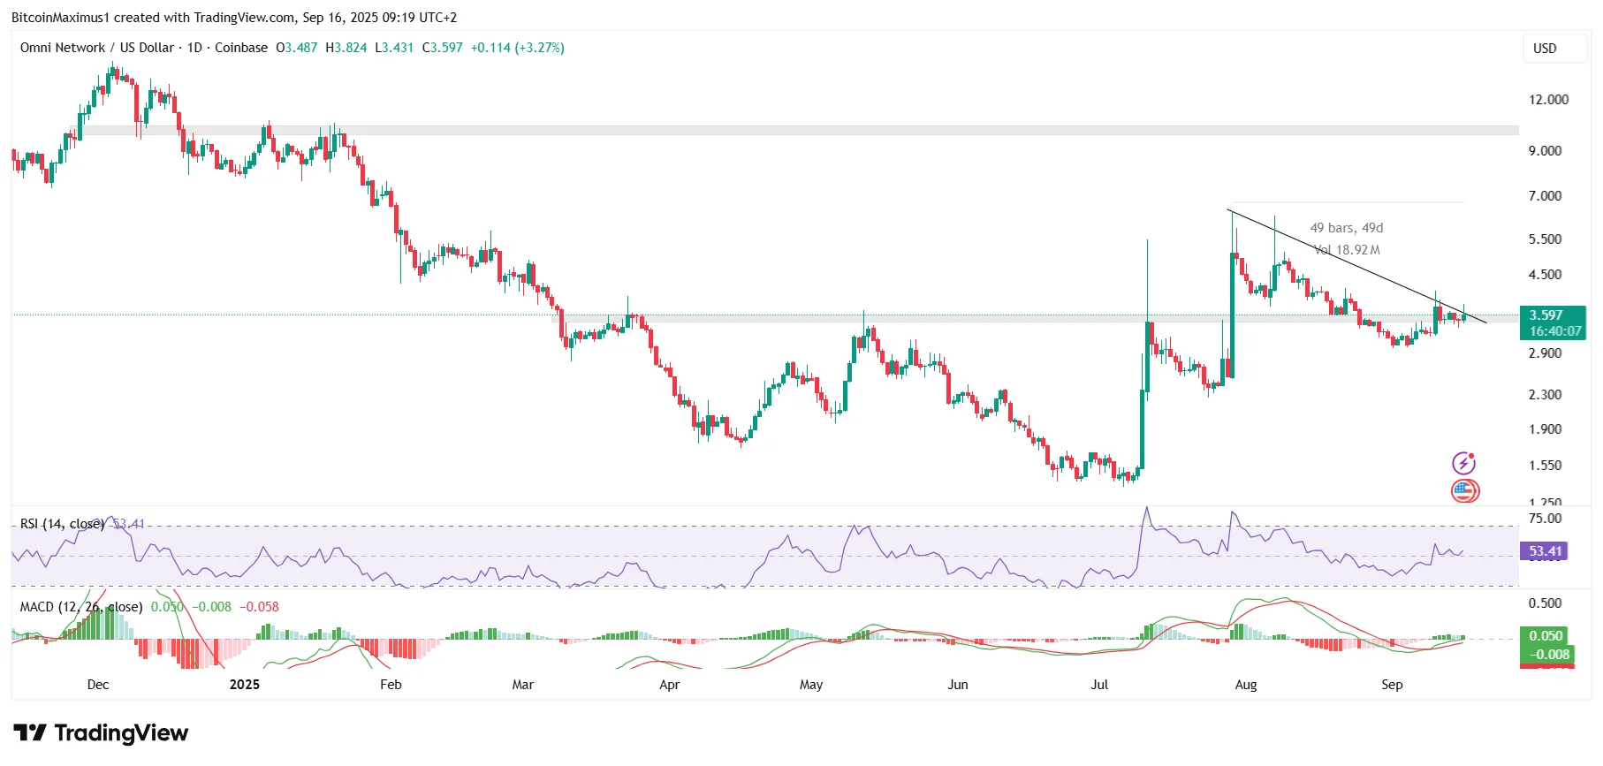Click the purple lightning event icon
The image size is (1603, 766).
click(x=1464, y=463)
